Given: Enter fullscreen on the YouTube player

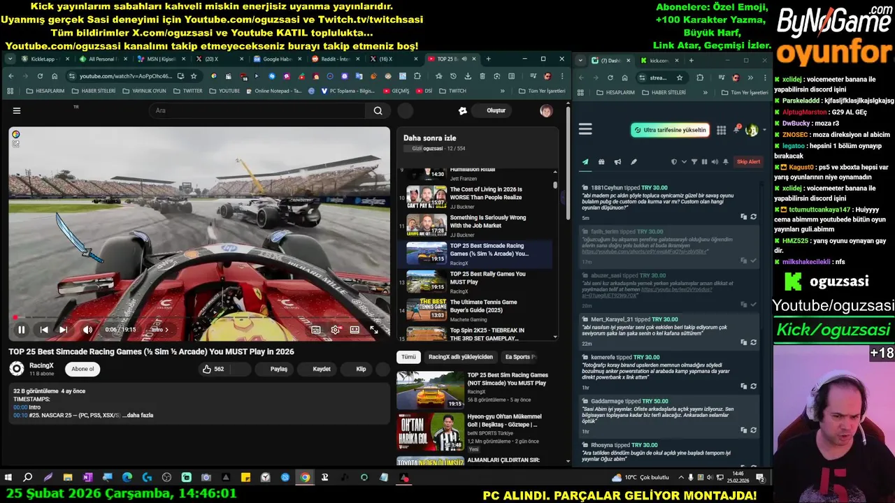Looking at the screenshot, I should pos(373,330).
